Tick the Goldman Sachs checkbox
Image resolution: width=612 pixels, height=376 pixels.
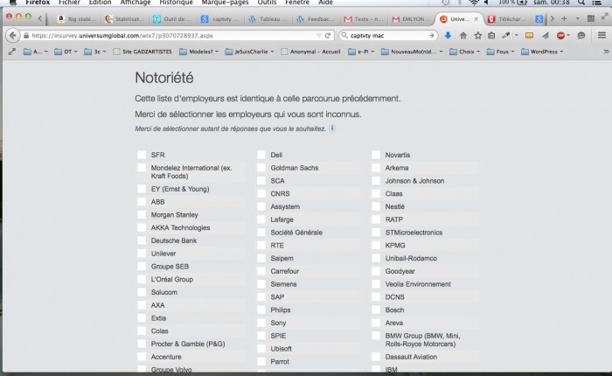tap(261, 168)
